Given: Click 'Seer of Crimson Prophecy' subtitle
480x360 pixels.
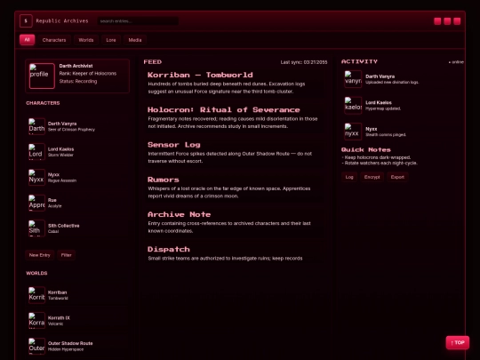Looking at the screenshot, I should [x=71, y=130].
